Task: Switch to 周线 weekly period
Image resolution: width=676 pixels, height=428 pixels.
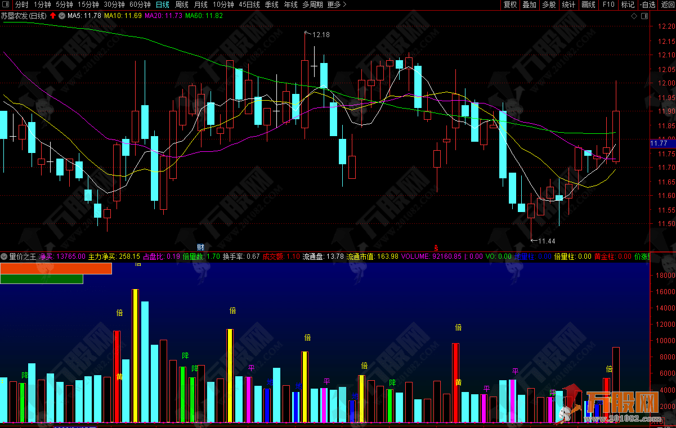Action: pyautogui.click(x=182, y=4)
